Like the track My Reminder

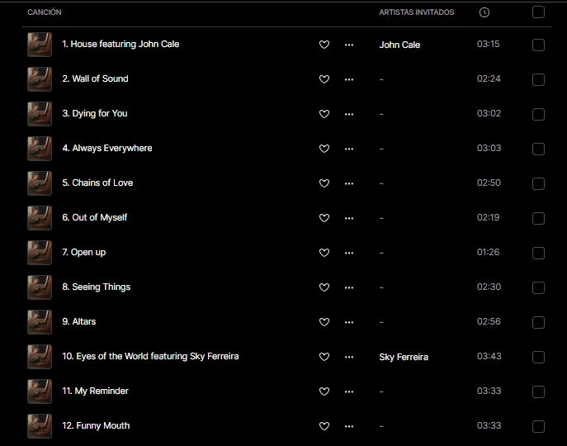(x=324, y=391)
